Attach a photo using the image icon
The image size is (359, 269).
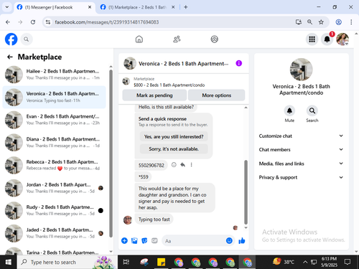click(134, 240)
